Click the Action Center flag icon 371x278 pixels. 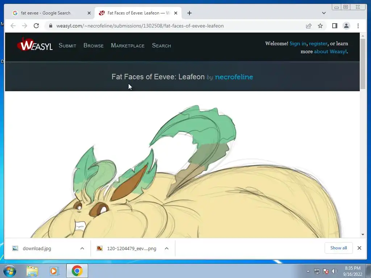pyautogui.click(x=326, y=271)
